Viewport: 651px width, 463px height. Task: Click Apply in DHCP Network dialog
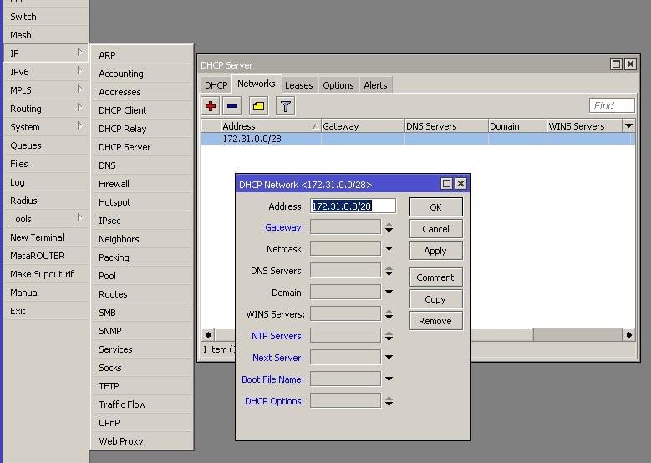pyautogui.click(x=435, y=251)
